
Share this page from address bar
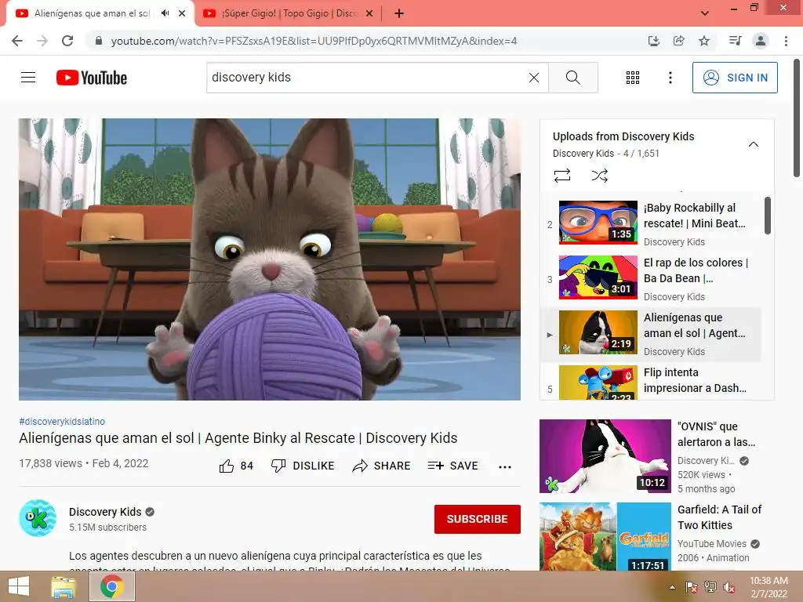click(678, 41)
